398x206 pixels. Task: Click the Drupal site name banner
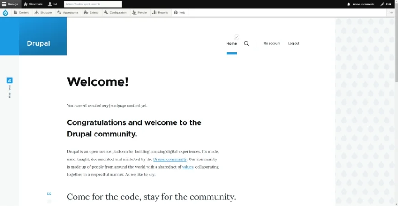click(x=38, y=43)
